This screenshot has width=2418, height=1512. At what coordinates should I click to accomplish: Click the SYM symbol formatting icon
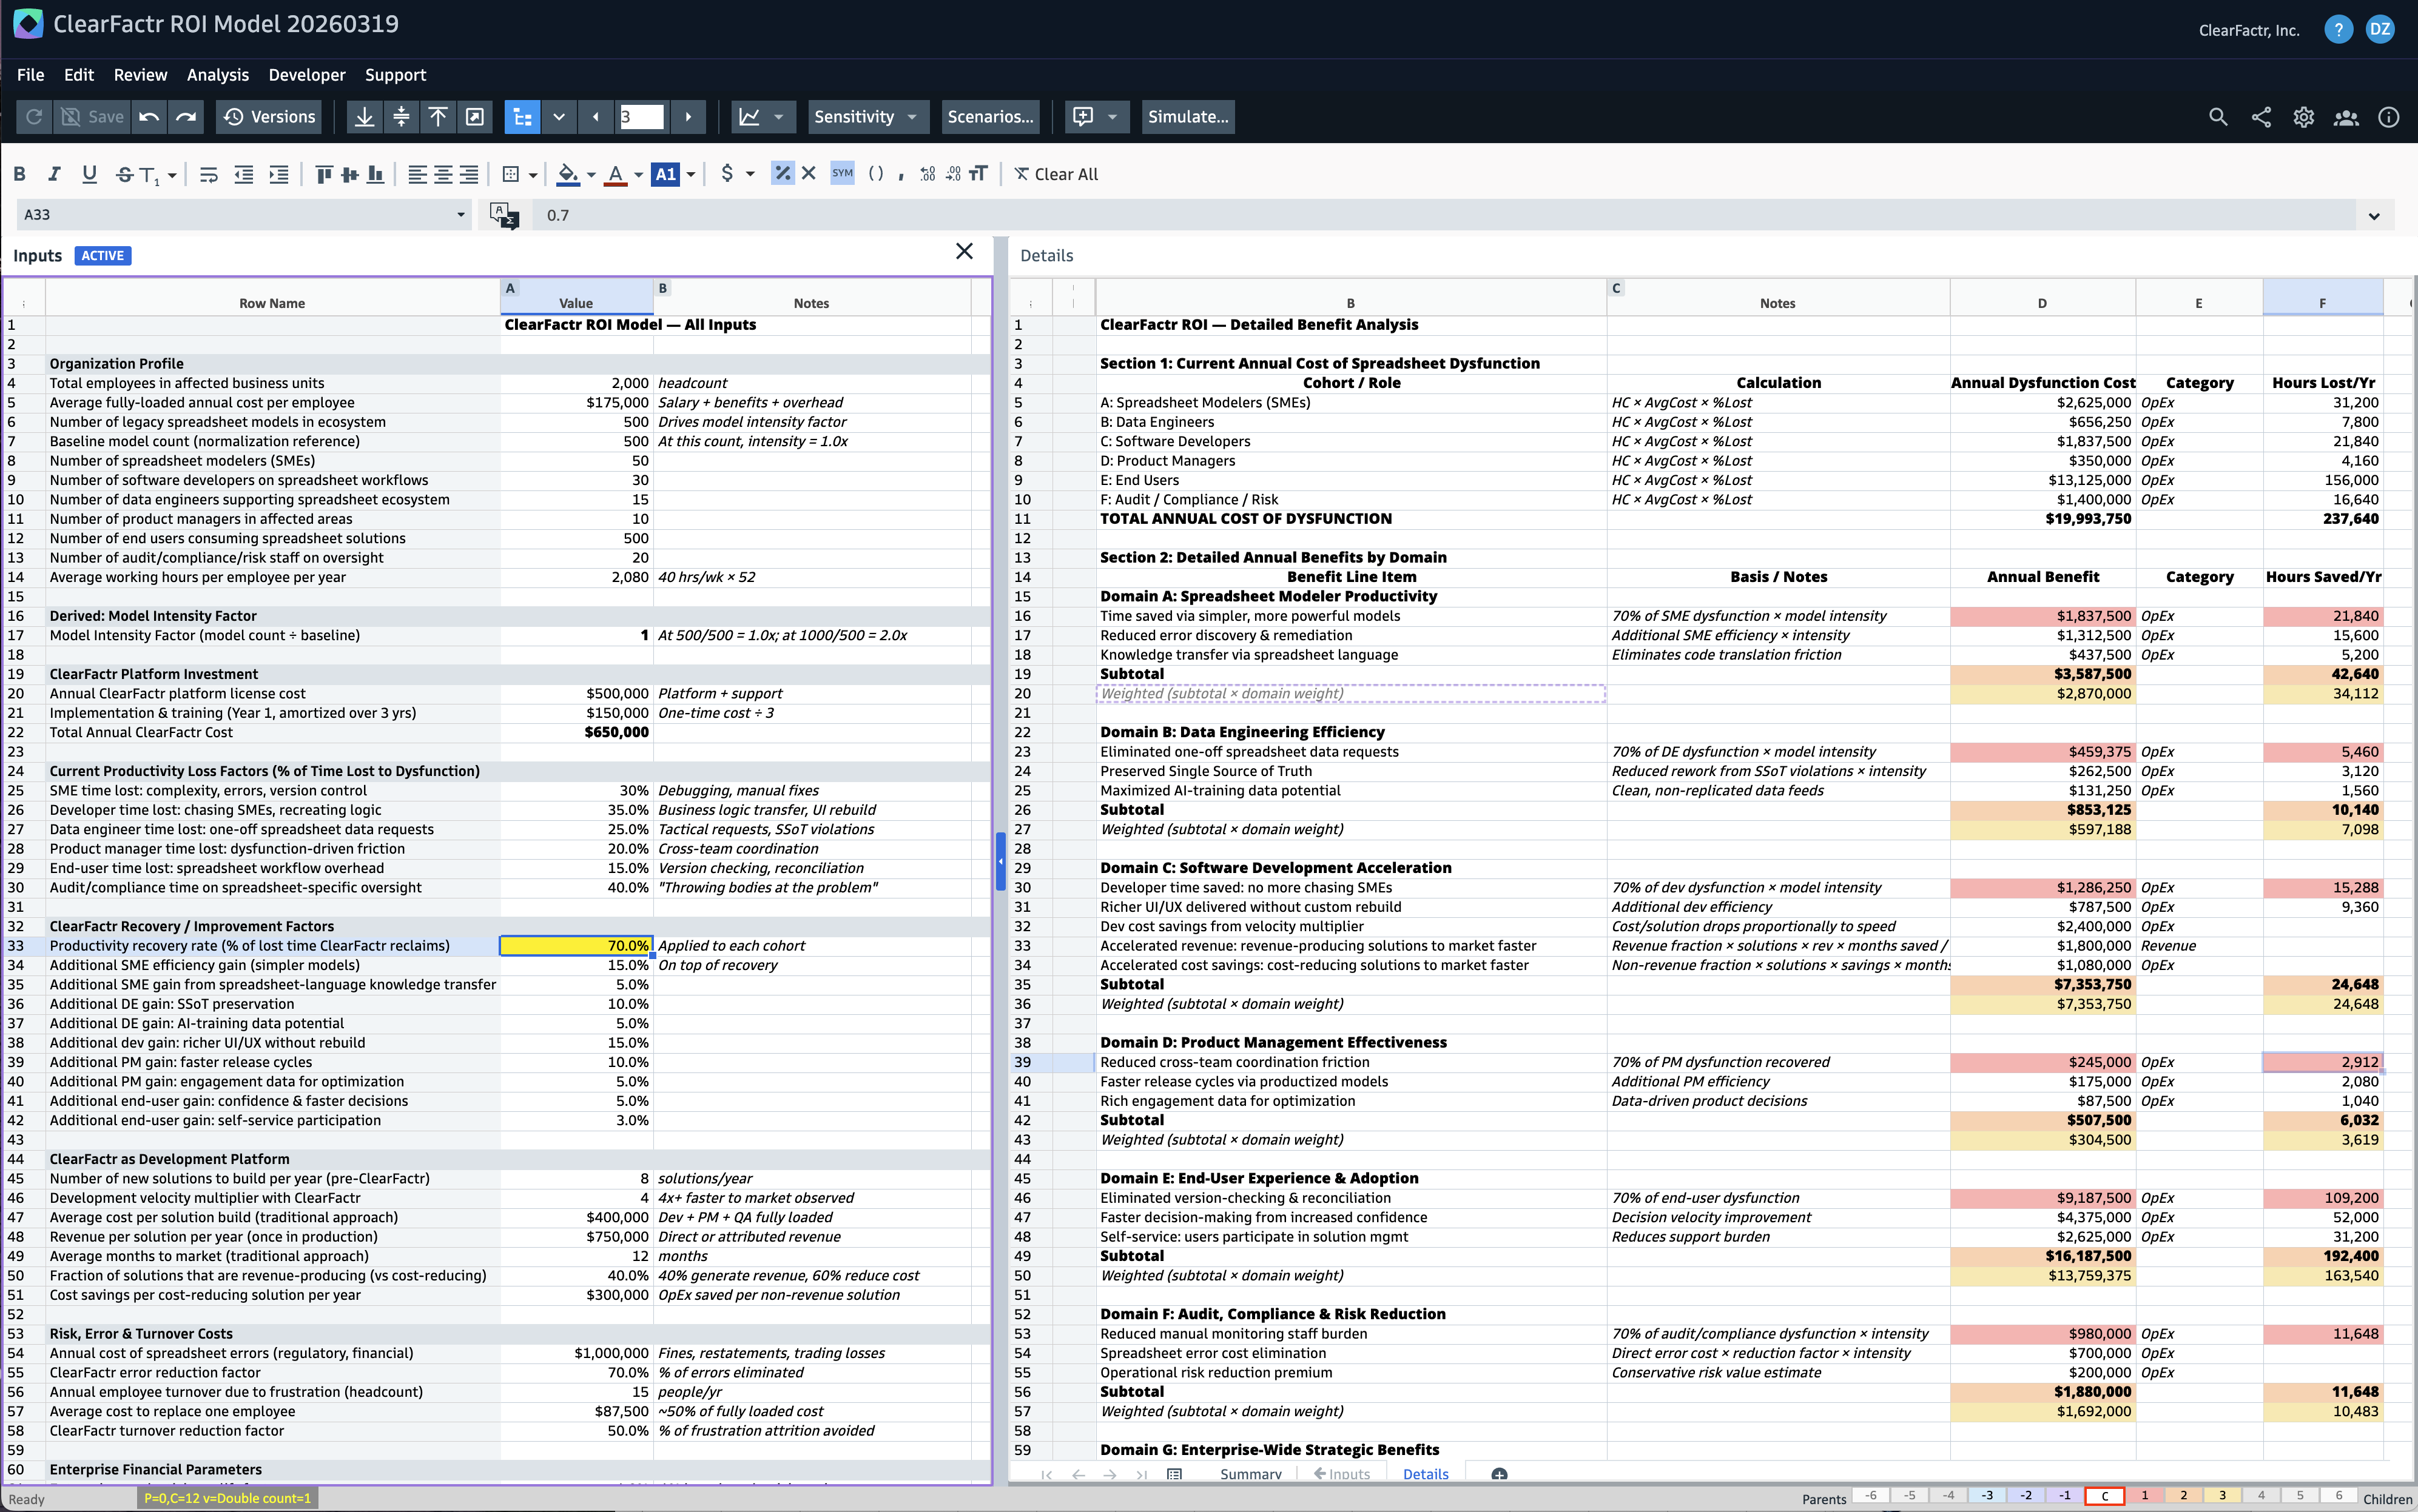pos(841,174)
